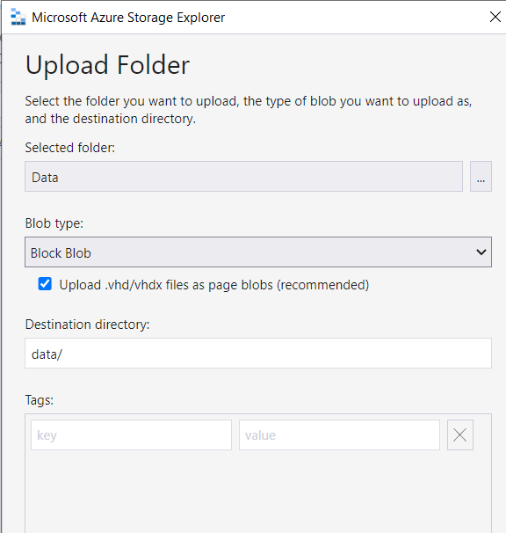Click the 'Blob type:' label
Viewport: 506px width, 533px height.
pos(54,223)
